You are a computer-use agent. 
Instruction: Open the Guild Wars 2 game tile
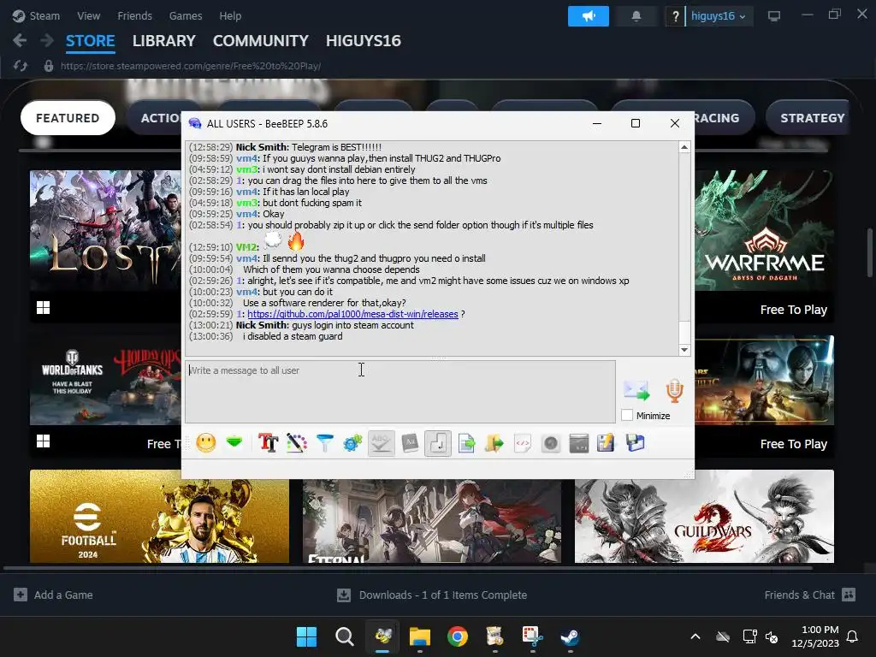(x=704, y=516)
